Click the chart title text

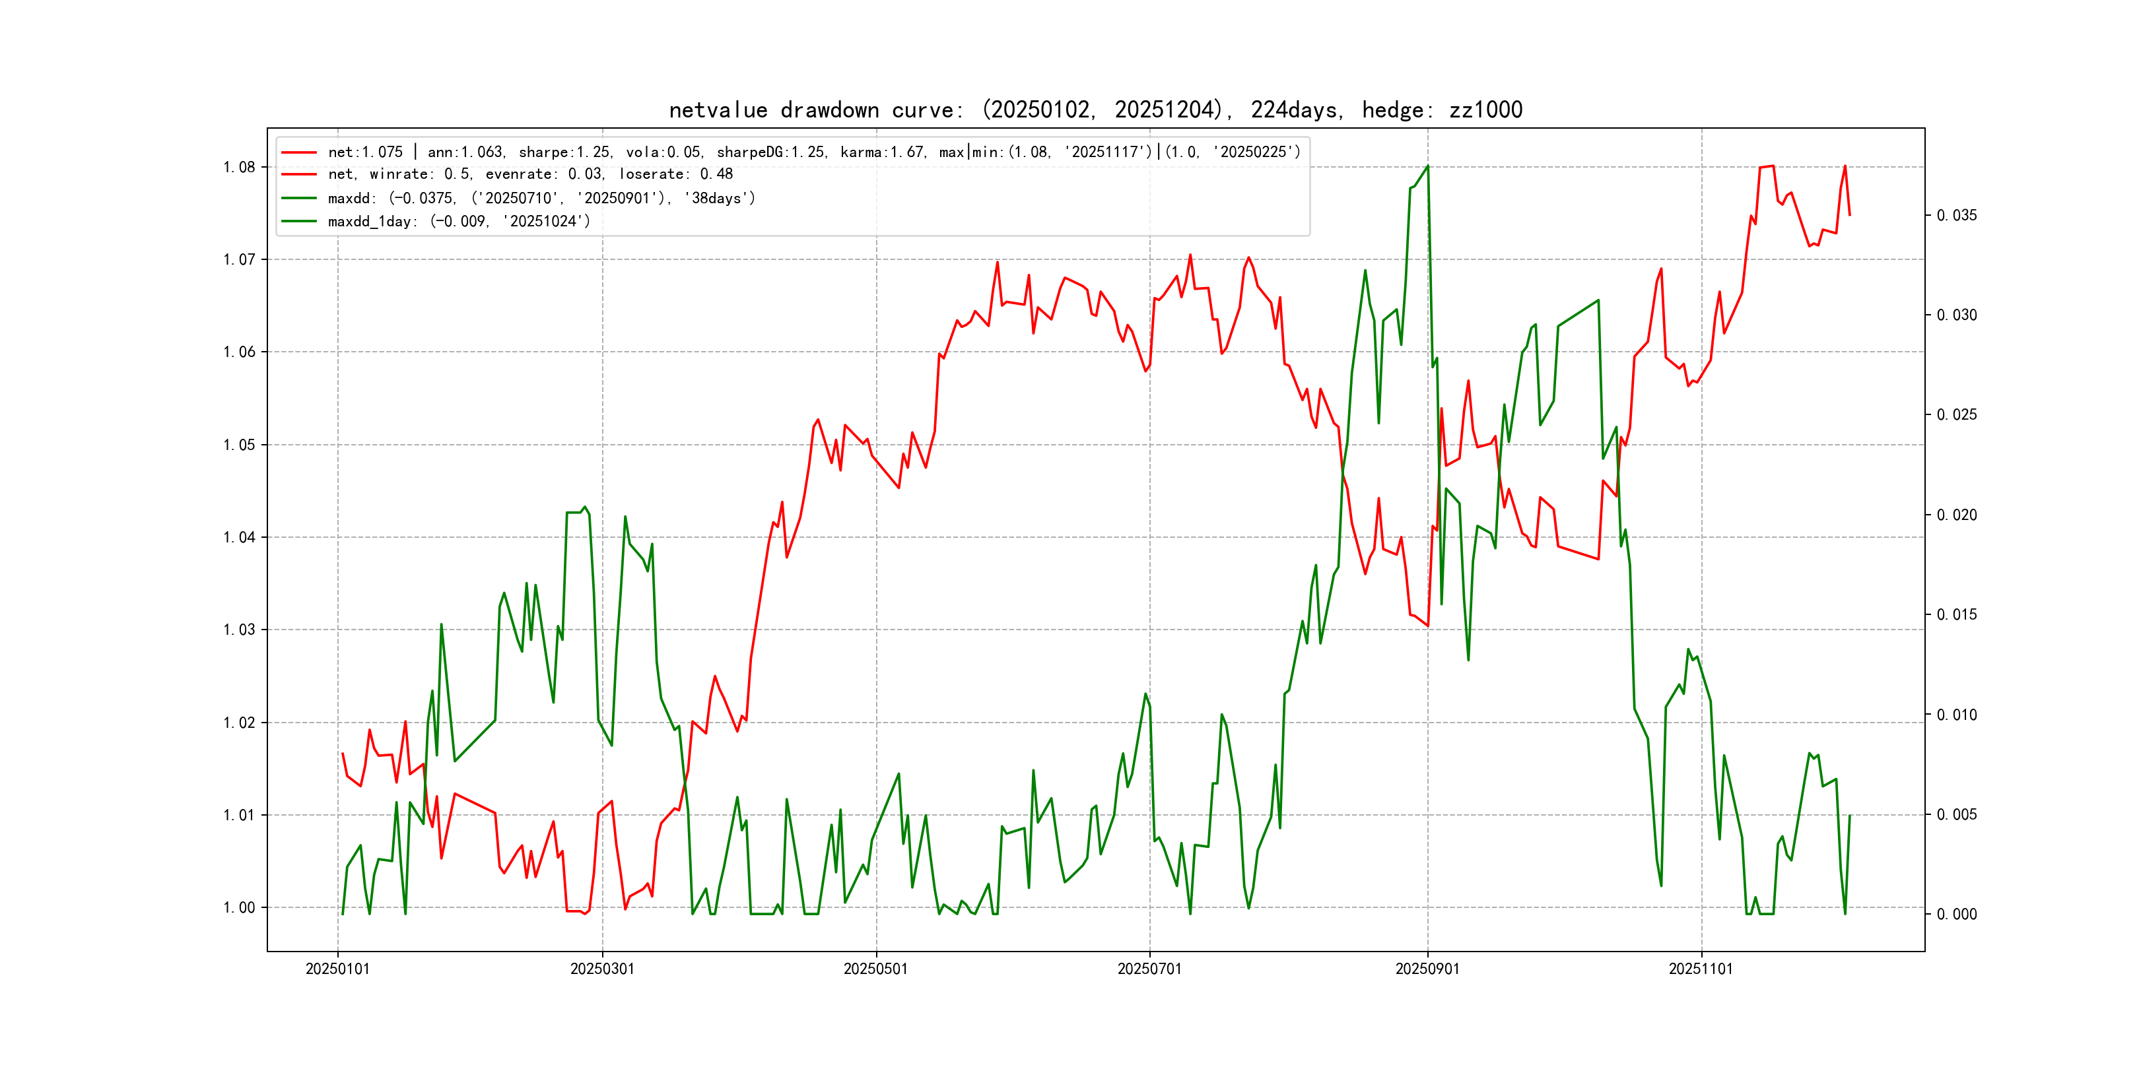[1095, 110]
